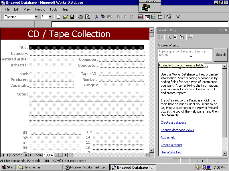Toggle italic formatting
The image size is (229, 171).
click(125, 17)
